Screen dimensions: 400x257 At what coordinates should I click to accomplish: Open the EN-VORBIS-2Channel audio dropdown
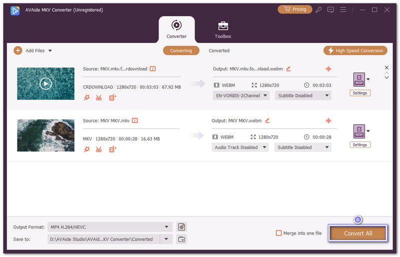[241, 95]
